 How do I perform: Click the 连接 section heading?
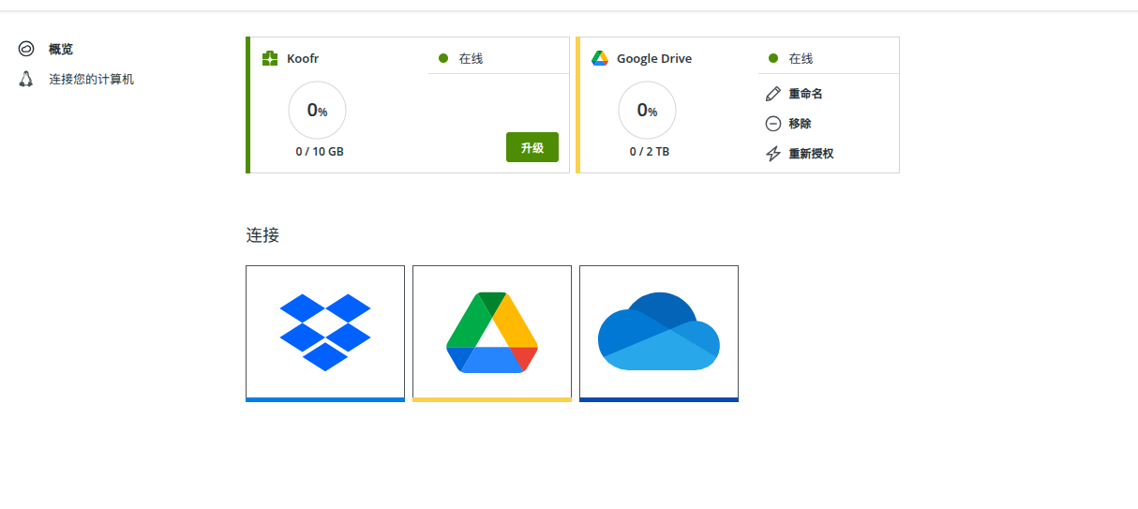[x=262, y=235]
